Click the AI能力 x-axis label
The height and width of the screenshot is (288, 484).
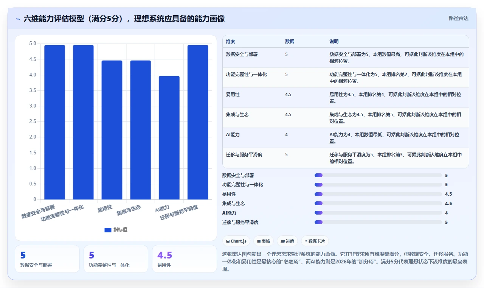pos(162,209)
